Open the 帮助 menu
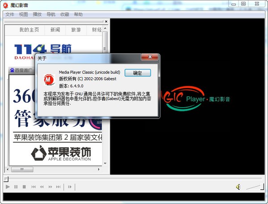This screenshot has width=268, height=204. pyautogui.click(x=78, y=14)
